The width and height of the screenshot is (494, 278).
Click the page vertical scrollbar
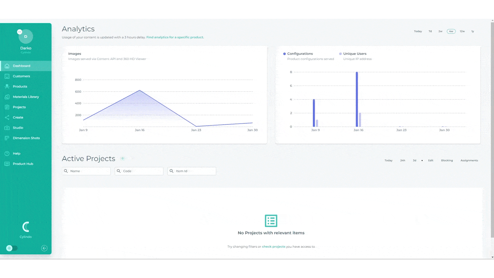492,130
